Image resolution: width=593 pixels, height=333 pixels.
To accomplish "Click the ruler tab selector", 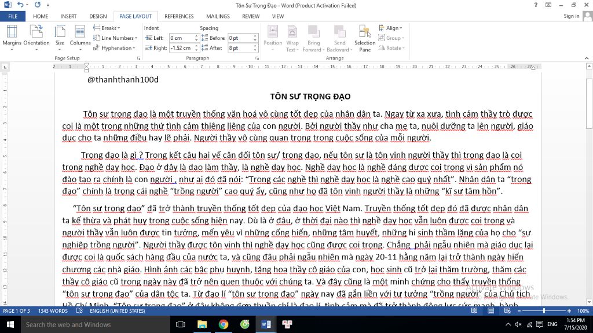I will [x=5, y=67].
